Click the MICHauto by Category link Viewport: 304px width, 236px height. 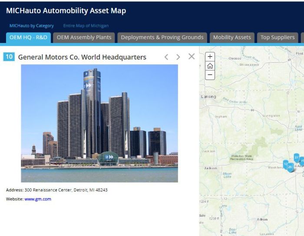[32, 26]
